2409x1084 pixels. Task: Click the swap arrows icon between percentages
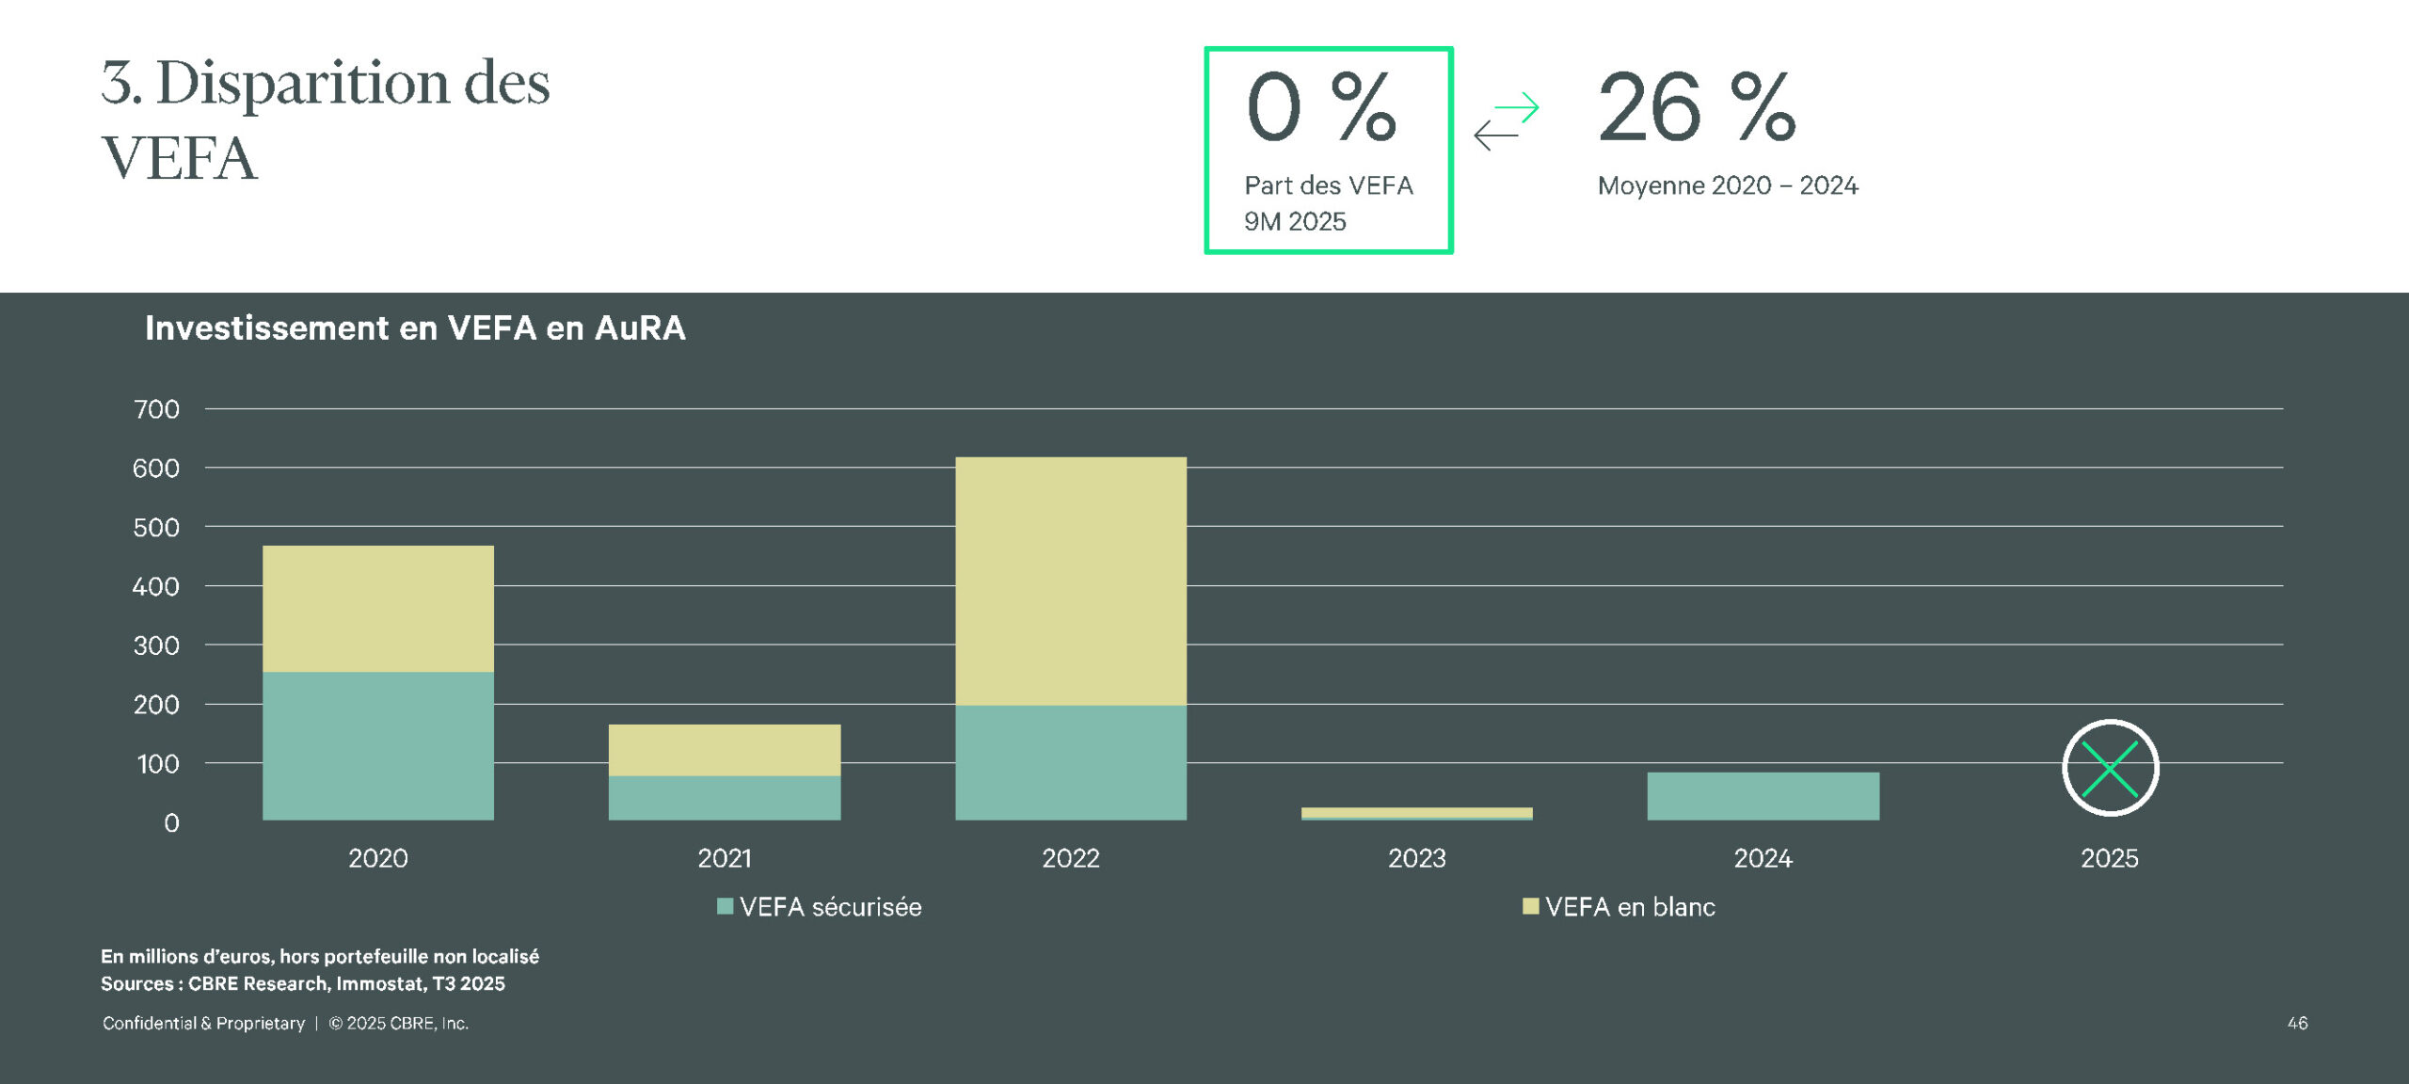tap(1506, 121)
